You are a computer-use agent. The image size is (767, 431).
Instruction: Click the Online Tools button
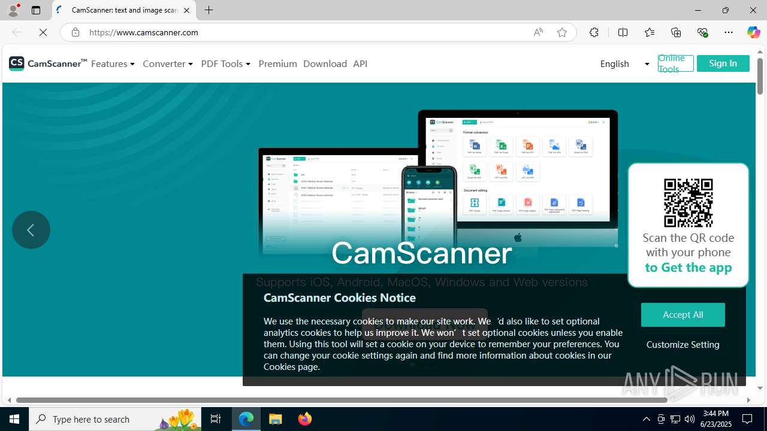tap(675, 63)
